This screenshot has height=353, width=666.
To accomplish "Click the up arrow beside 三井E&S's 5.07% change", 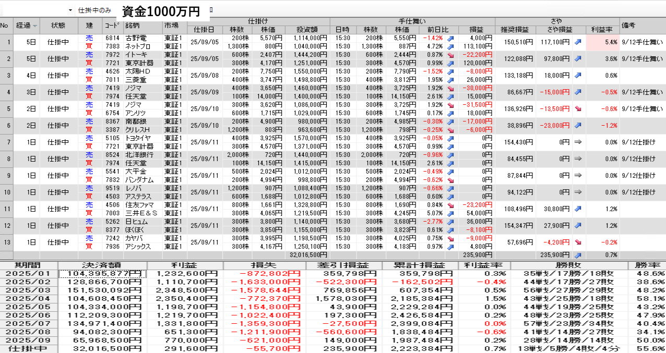I will click(450, 213).
